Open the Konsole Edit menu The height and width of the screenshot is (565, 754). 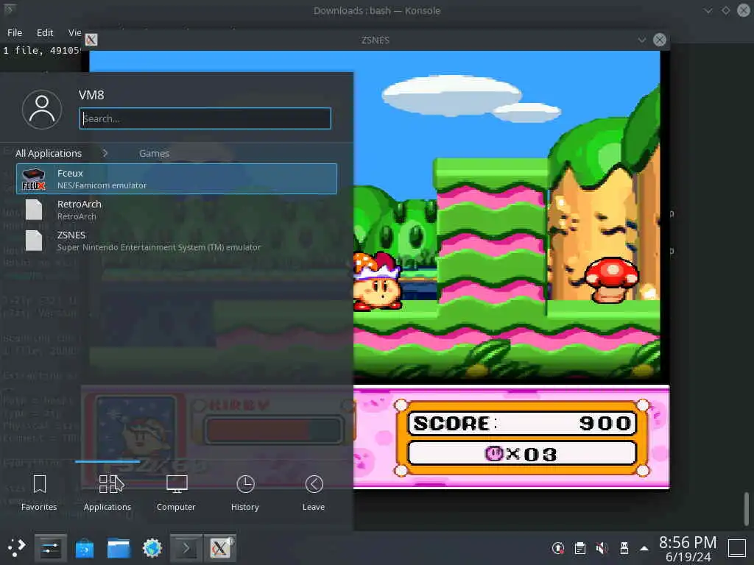[x=45, y=32]
